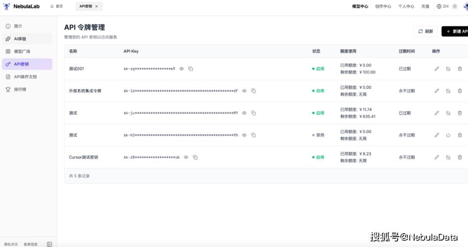Select the name cell Cursor测试密钥

click(x=84, y=157)
